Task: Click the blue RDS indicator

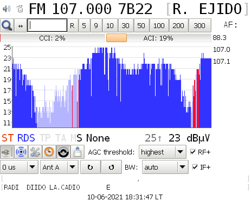Action: click(26, 138)
